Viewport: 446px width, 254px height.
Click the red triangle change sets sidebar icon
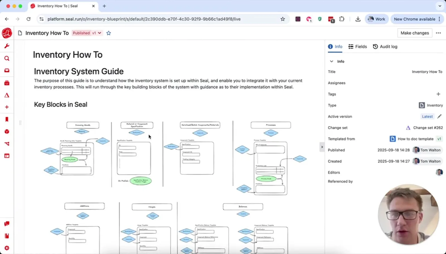click(7, 95)
